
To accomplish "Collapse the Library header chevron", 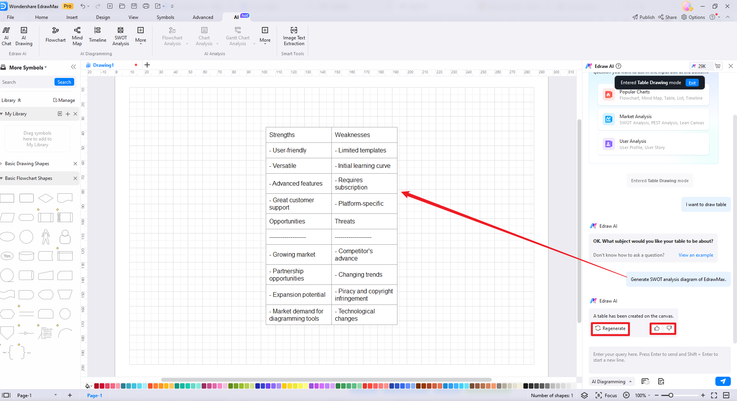I will click(19, 100).
